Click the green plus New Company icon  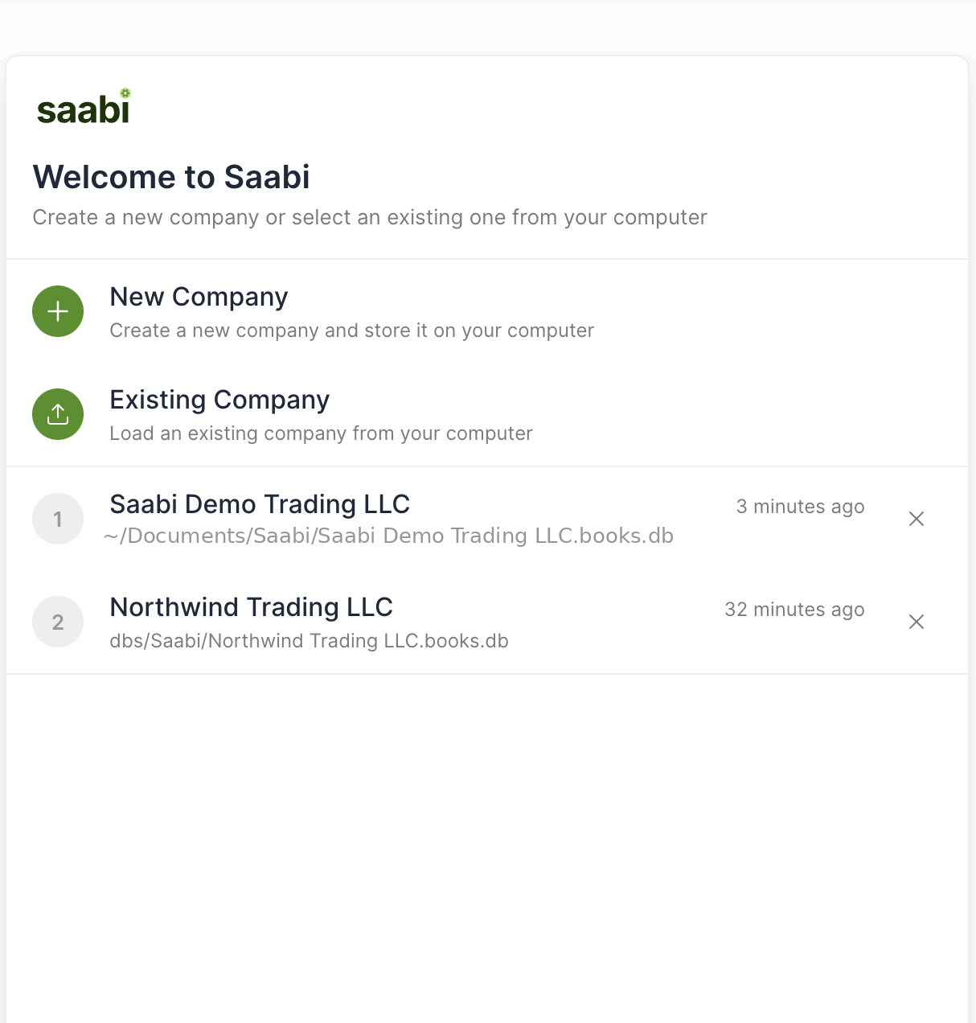coord(58,311)
